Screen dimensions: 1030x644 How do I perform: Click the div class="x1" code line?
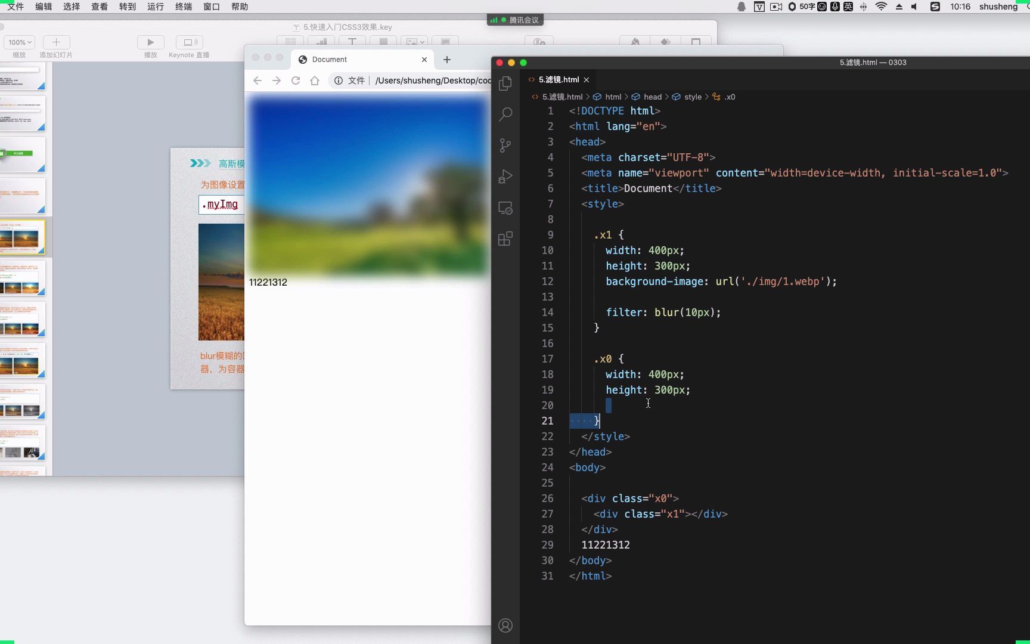coord(660,514)
